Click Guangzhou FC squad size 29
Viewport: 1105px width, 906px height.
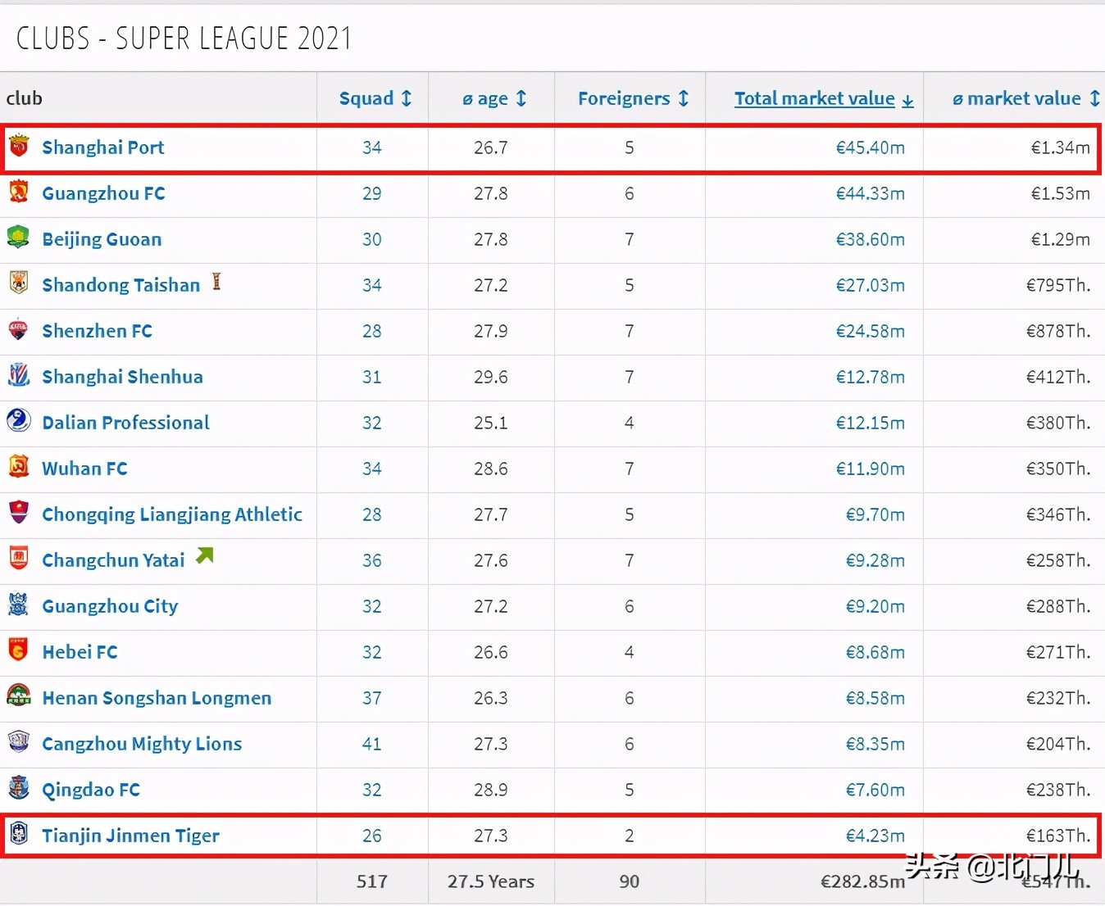(372, 193)
